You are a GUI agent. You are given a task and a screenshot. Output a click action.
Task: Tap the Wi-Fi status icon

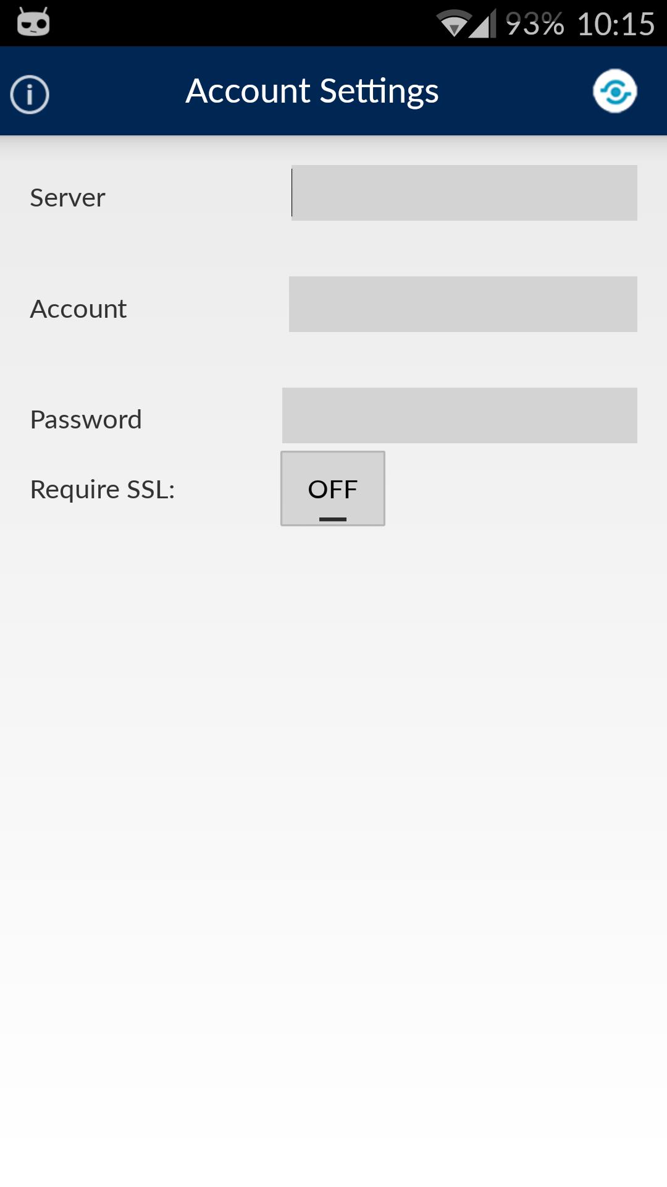[x=453, y=24]
